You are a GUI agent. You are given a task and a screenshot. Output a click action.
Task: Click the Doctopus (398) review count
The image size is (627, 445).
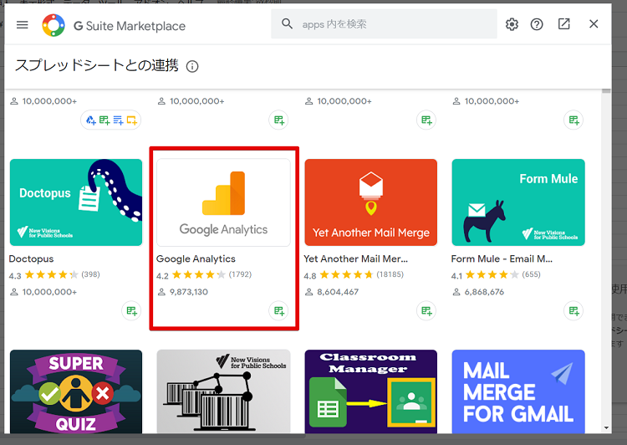(90, 274)
